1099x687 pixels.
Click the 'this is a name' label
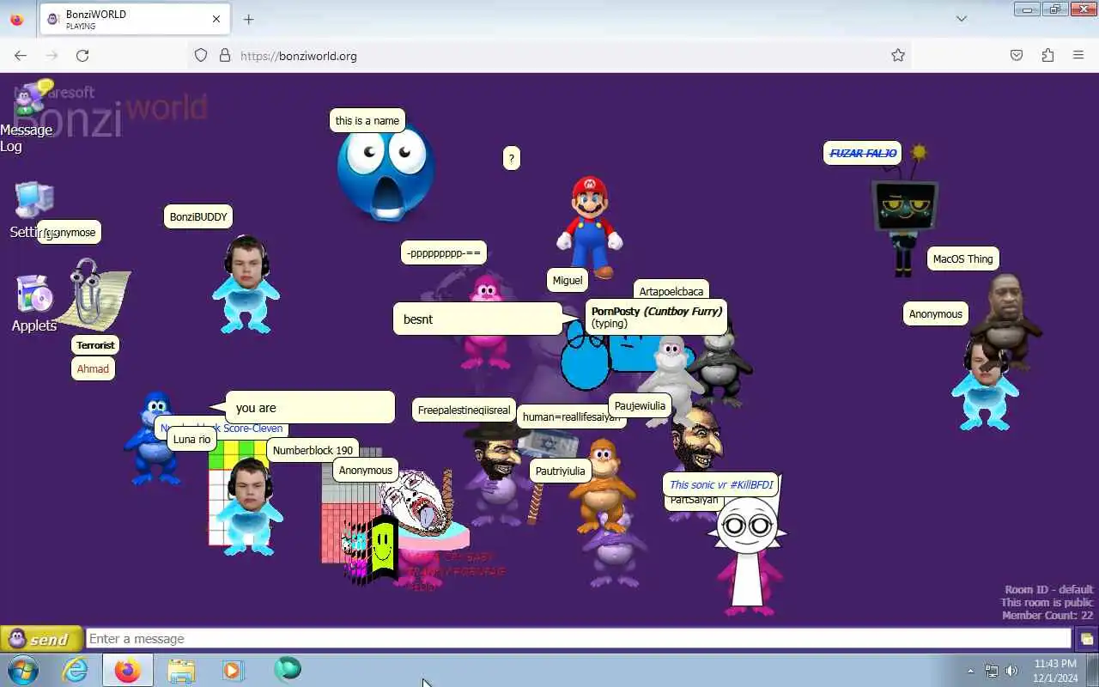tap(367, 120)
